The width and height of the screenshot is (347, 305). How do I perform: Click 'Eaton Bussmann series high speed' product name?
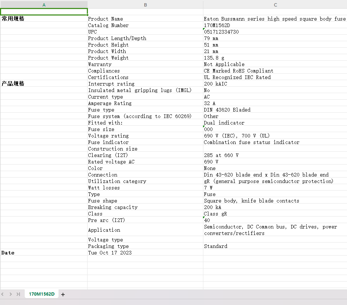tap(275, 18)
